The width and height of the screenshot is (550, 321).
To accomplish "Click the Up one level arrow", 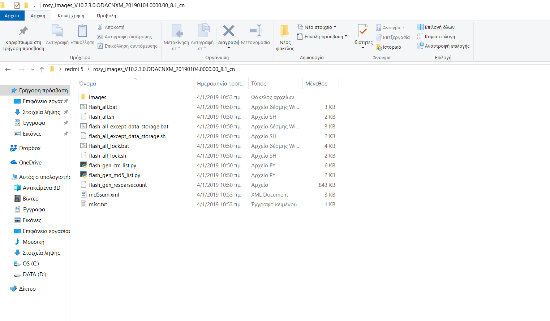I will [x=42, y=69].
